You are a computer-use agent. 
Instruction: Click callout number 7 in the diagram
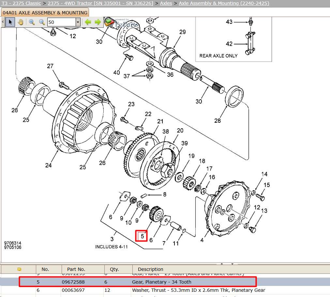[164, 243]
